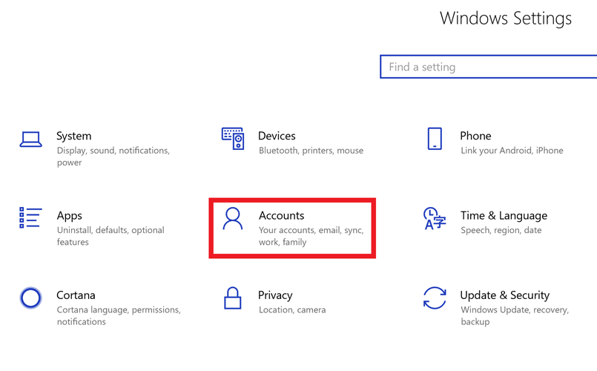Open the Devices settings label

click(x=277, y=136)
